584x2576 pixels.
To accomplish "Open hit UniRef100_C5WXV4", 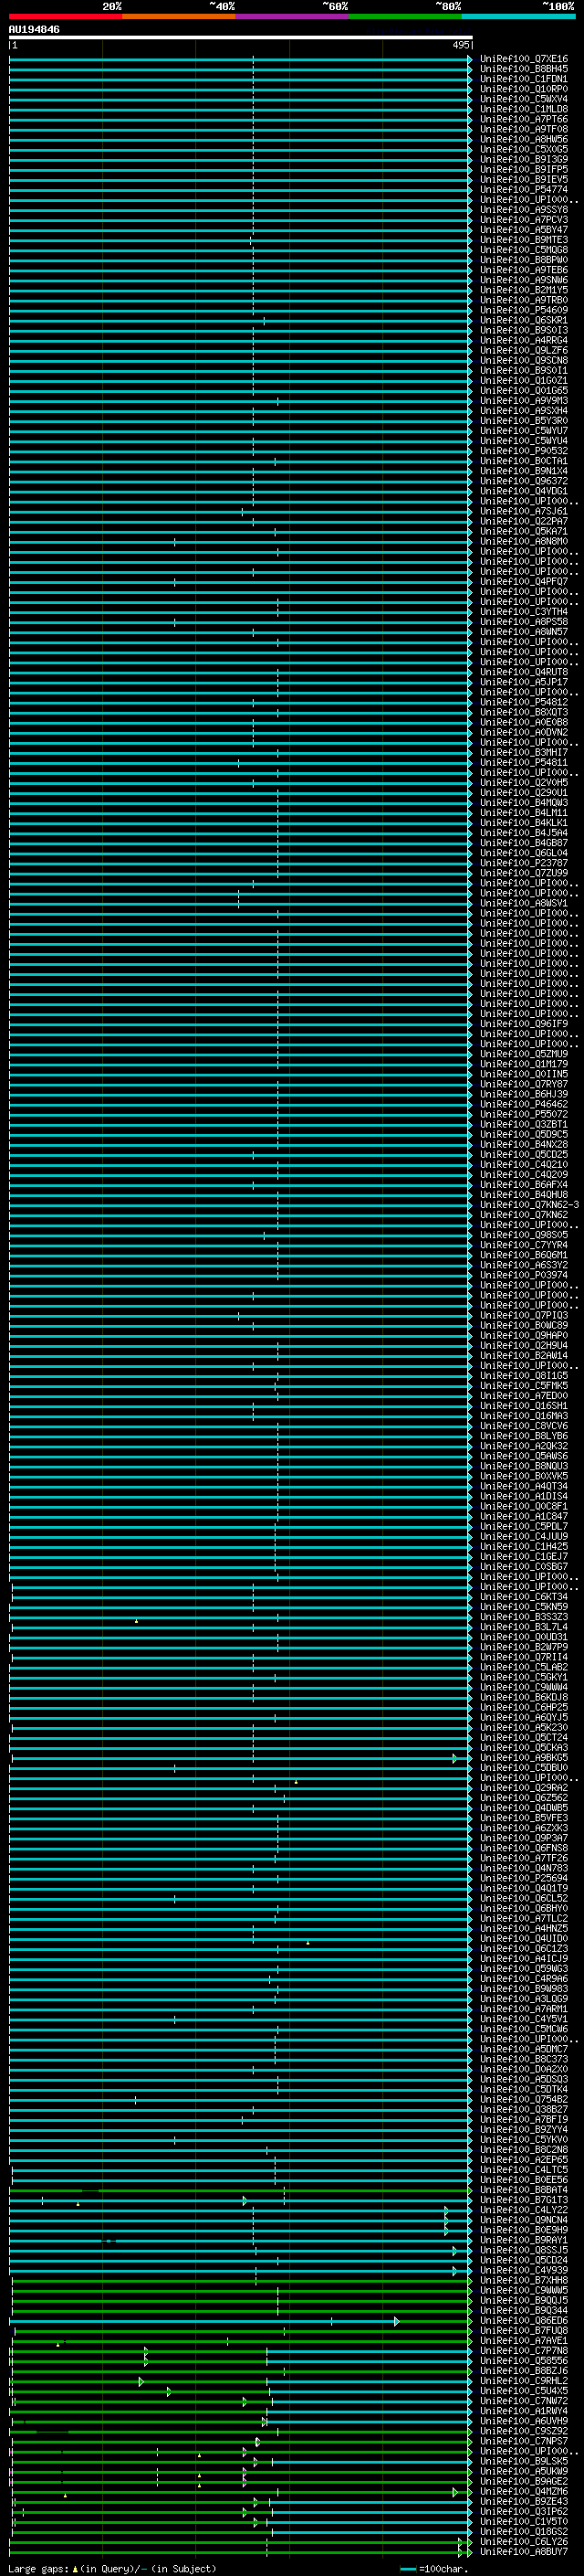I will [524, 99].
